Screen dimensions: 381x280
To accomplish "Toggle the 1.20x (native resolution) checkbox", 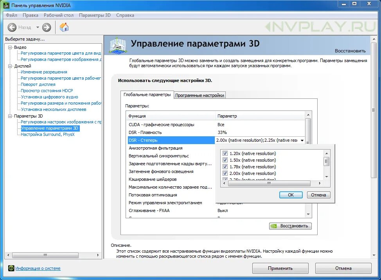I will click(x=225, y=153).
